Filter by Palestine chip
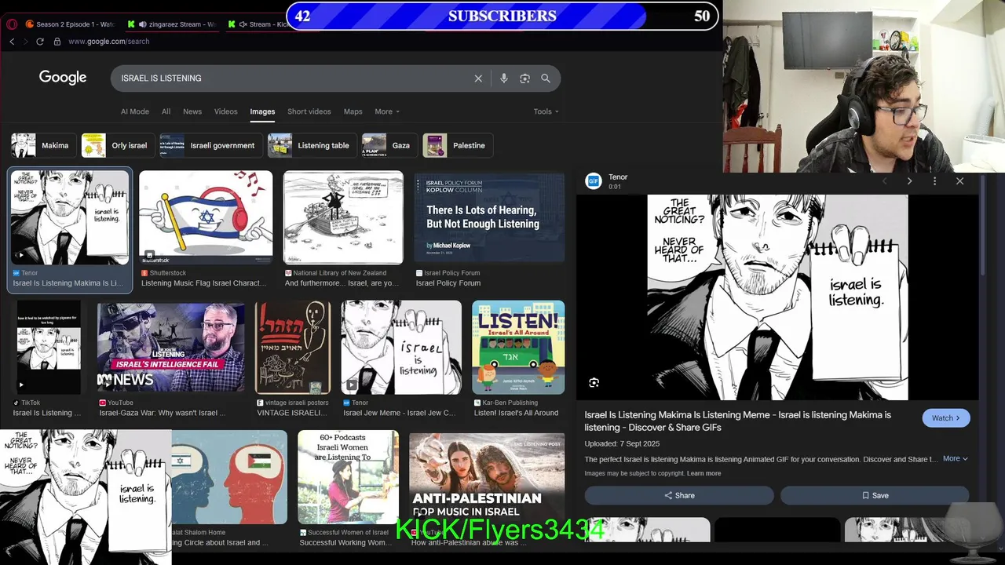Viewport: 1005px width, 565px height. pyautogui.click(x=457, y=145)
